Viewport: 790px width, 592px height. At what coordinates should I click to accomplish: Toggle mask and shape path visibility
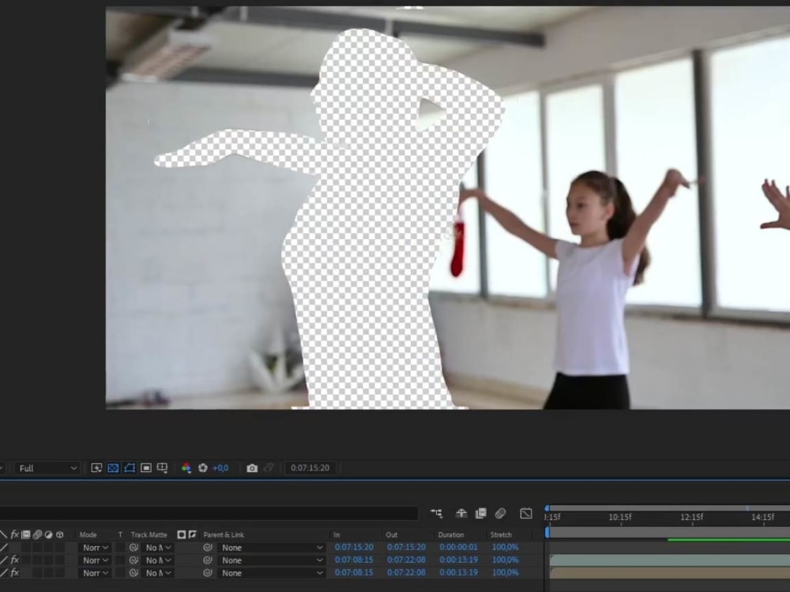click(x=130, y=468)
